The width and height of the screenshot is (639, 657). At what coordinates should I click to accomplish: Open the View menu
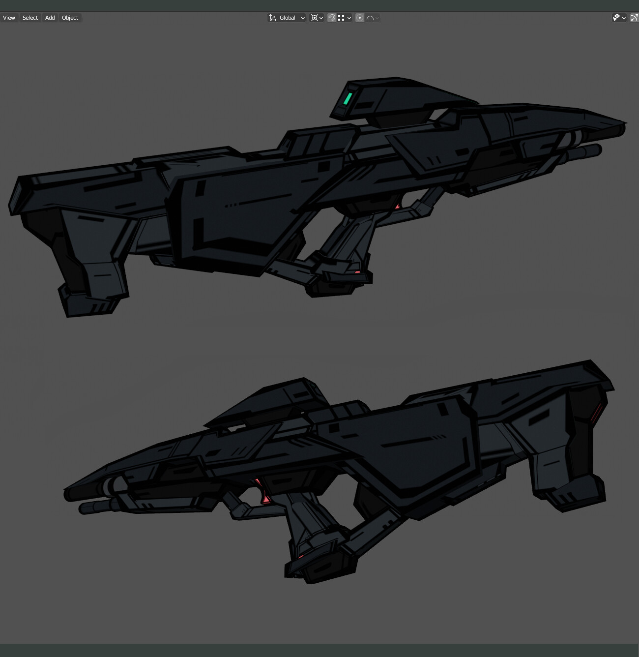coord(9,18)
